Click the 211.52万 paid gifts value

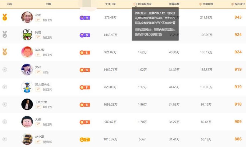click(206, 17)
